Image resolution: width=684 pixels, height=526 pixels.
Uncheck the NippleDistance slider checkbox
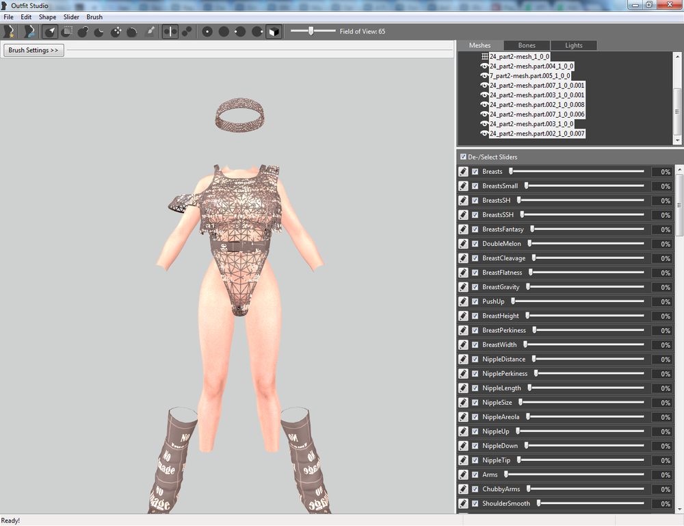475,359
